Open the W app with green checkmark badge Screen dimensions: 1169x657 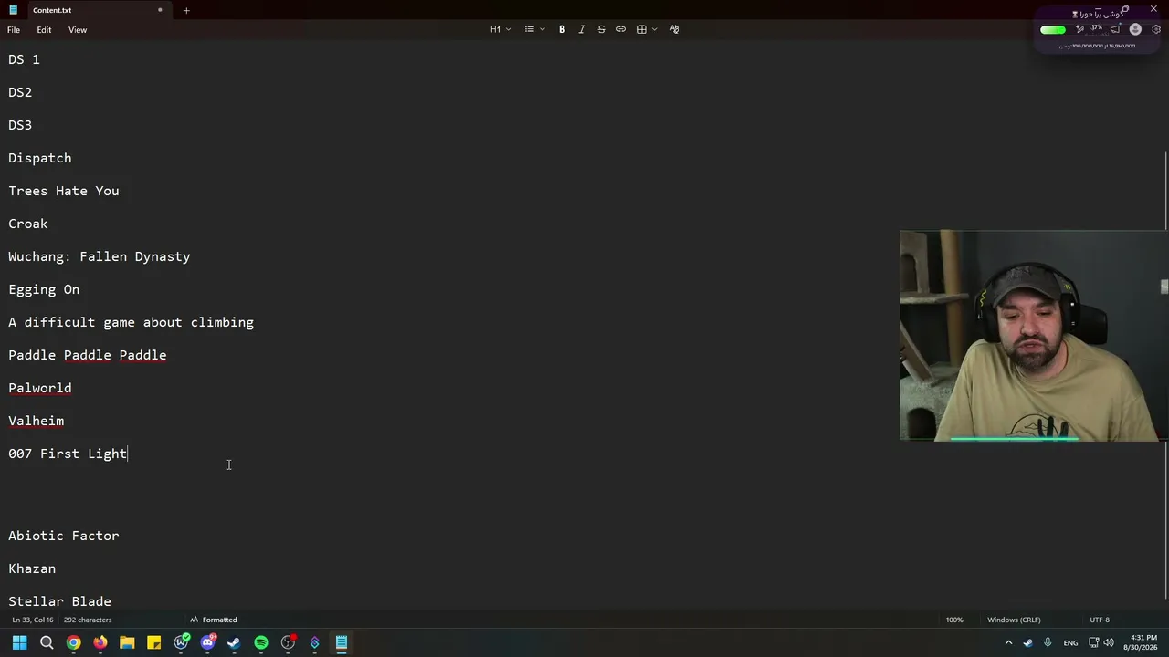pos(182,642)
